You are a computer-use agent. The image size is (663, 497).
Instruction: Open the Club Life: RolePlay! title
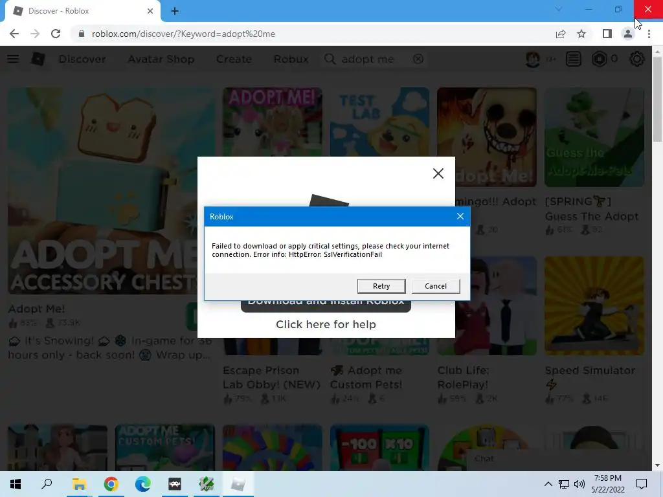(463, 377)
